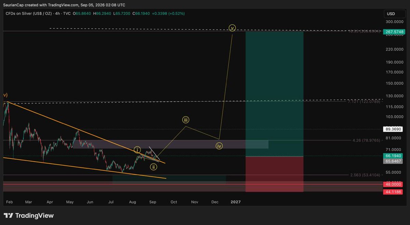Select the green profit target zone of position
This screenshot has width=410, height=225.
pos(274,94)
